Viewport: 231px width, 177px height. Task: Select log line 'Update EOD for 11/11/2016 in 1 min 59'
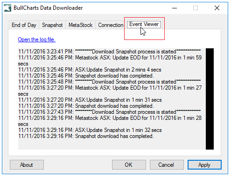[110, 60]
